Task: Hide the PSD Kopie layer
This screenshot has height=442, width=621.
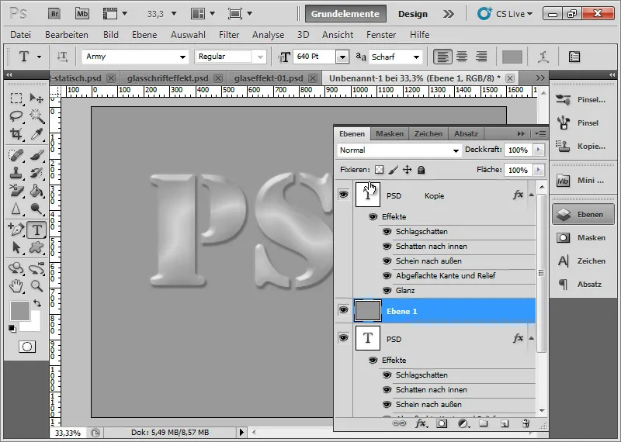Action: tap(343, 195)
